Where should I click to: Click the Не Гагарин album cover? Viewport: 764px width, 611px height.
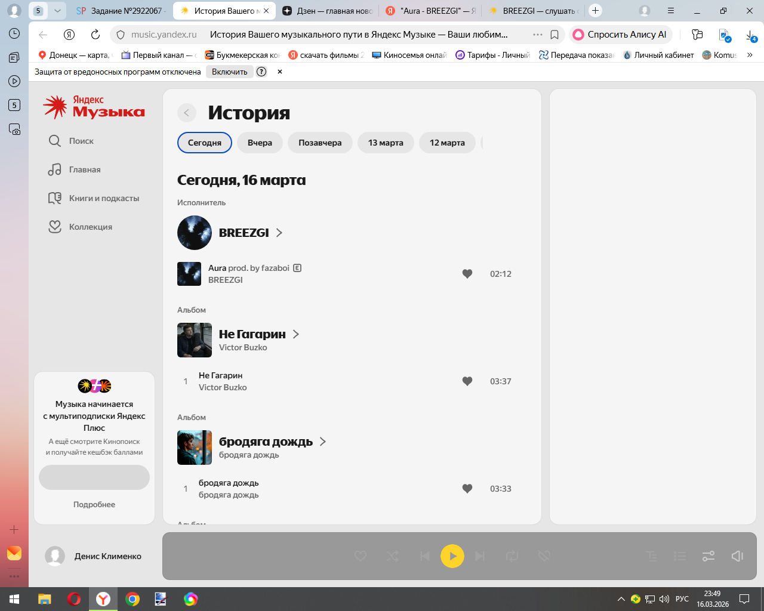[x=195, y=340]
